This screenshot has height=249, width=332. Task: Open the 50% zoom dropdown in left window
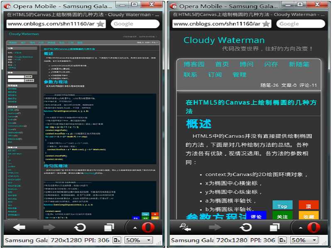click(138, 240)
